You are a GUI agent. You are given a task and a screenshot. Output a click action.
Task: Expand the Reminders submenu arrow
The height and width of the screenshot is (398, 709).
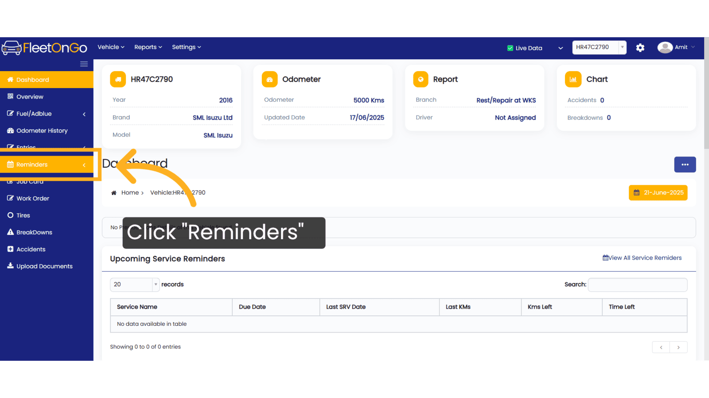coord(84,165)
